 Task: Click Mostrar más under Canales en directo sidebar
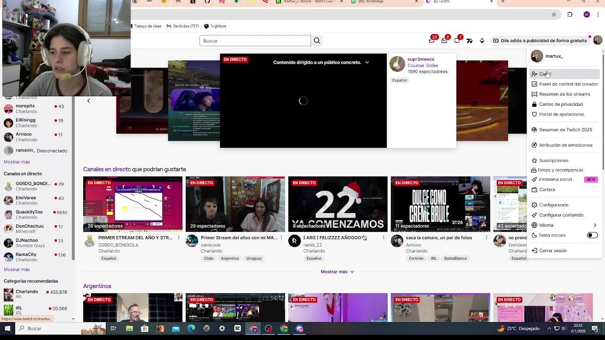[x=17, y=269]
